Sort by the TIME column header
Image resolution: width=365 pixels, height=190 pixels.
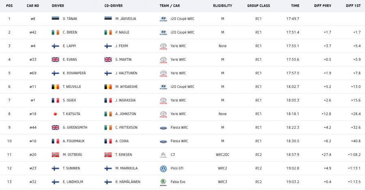(295, 6)
